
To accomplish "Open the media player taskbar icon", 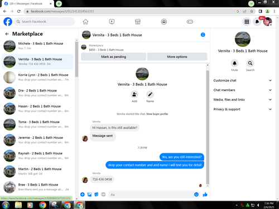I will 30,205.
